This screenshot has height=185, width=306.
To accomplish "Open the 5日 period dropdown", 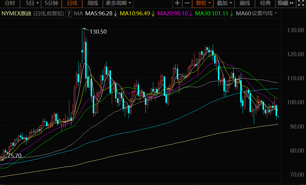I will tap(32, 3).
